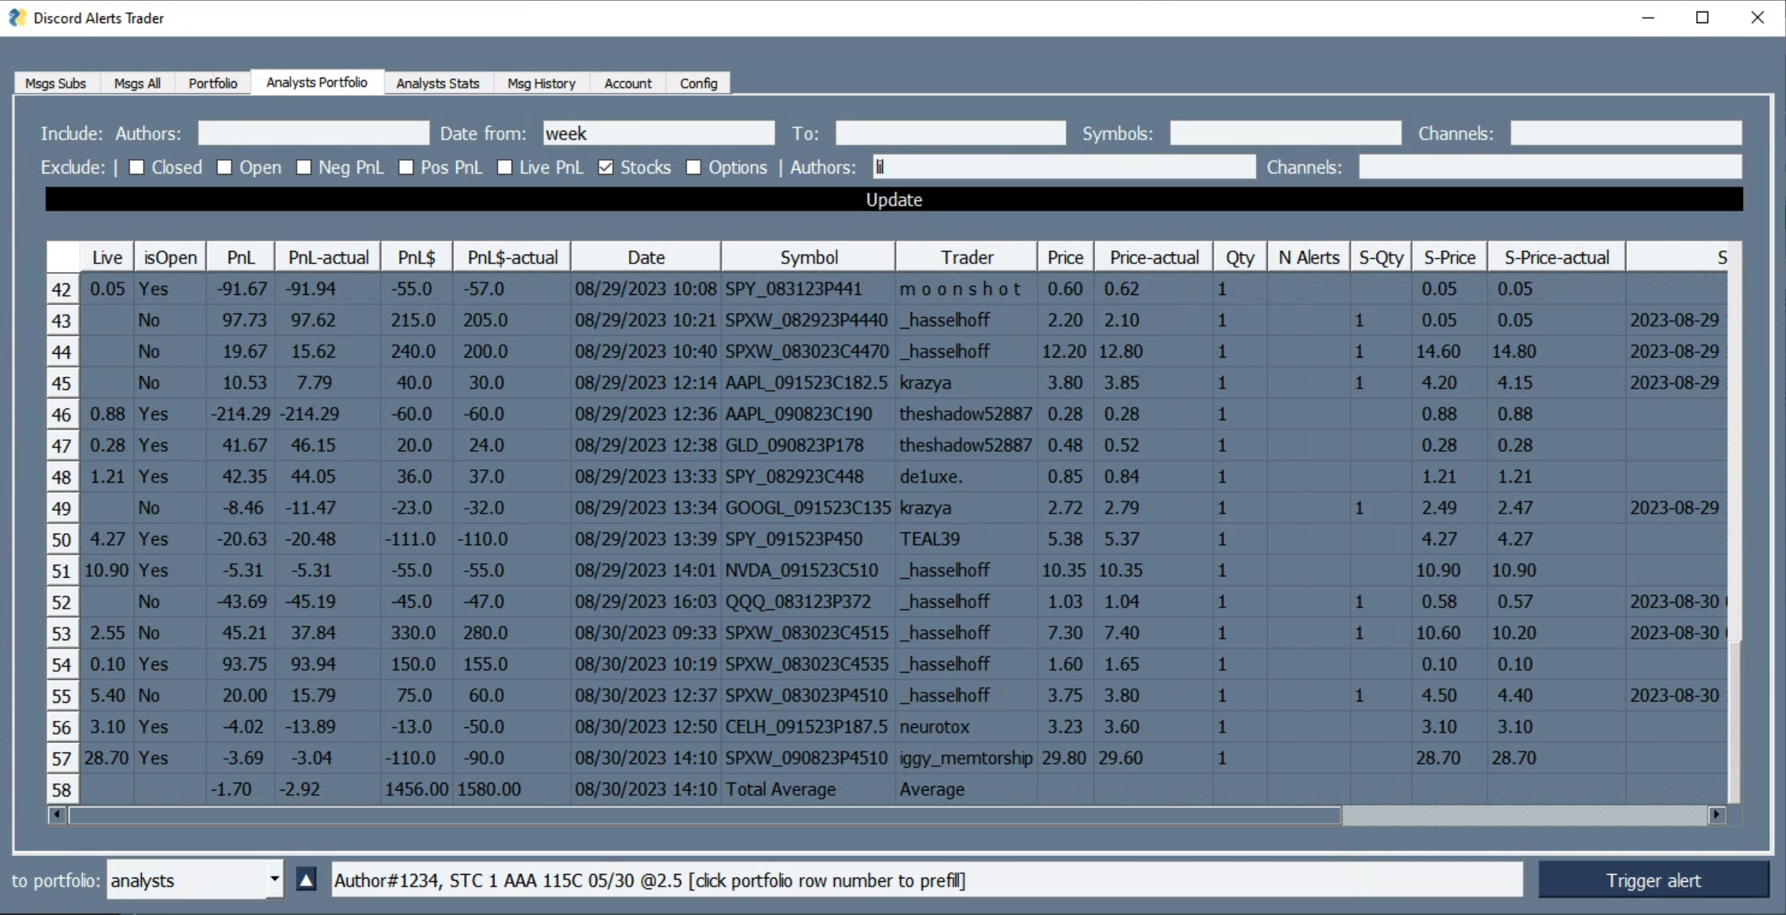
Task: Click the Date from input field
Action: coord(658,133)
